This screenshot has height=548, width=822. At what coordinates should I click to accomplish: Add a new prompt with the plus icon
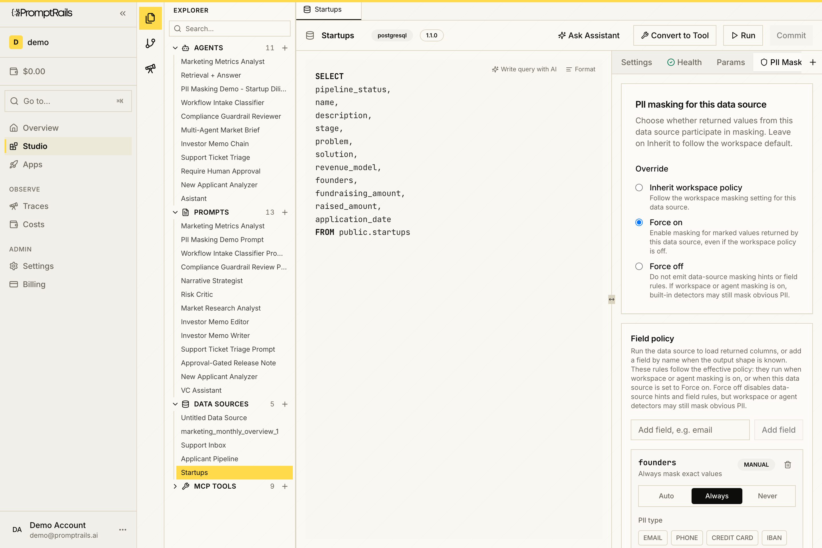[x=285, y=212]
